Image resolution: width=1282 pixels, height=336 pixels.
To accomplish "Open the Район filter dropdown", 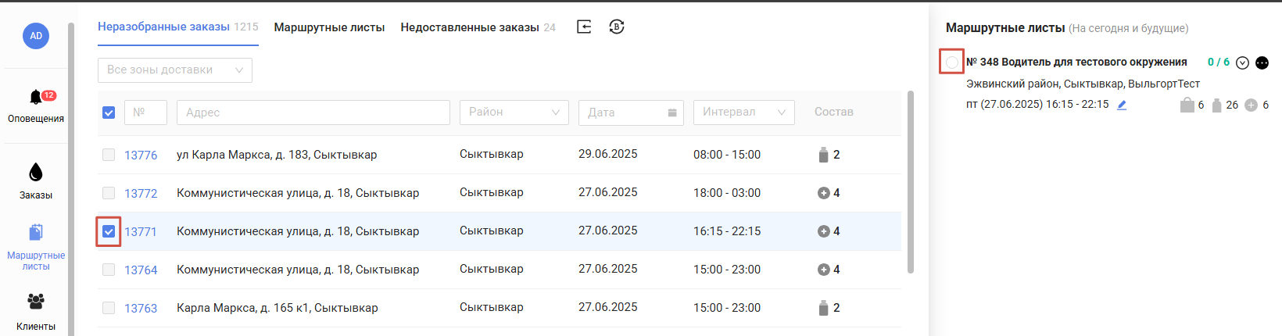I will click(x=514, y=113).
